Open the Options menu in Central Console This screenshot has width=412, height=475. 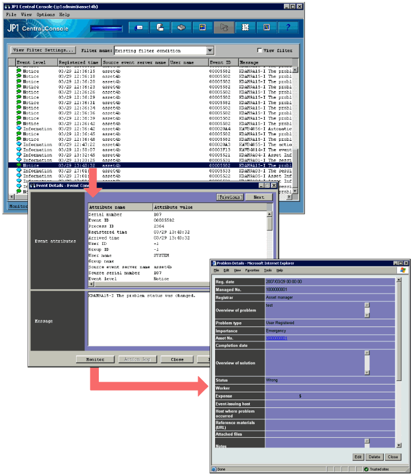point(46,14)
